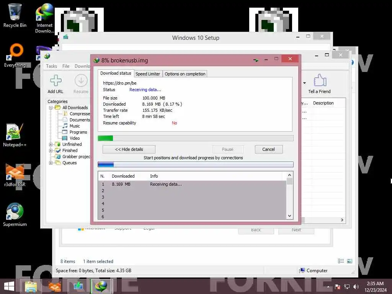Click the Add URL plus icon

click(56, 80)
